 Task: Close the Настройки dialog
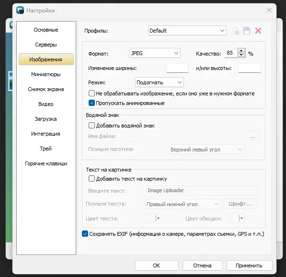pyautogui.click(x=269, y=10)
